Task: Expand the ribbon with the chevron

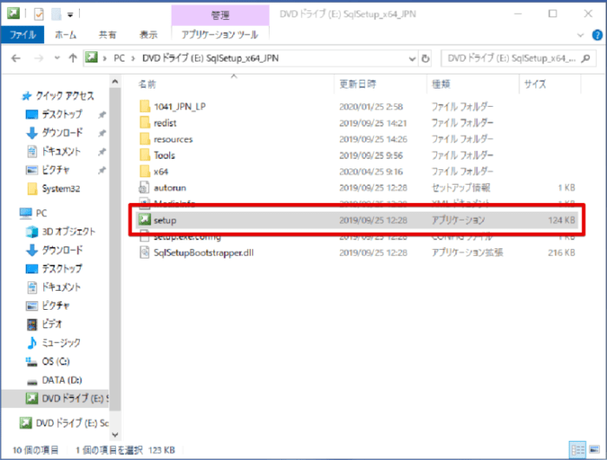Action: click(580, 36)
